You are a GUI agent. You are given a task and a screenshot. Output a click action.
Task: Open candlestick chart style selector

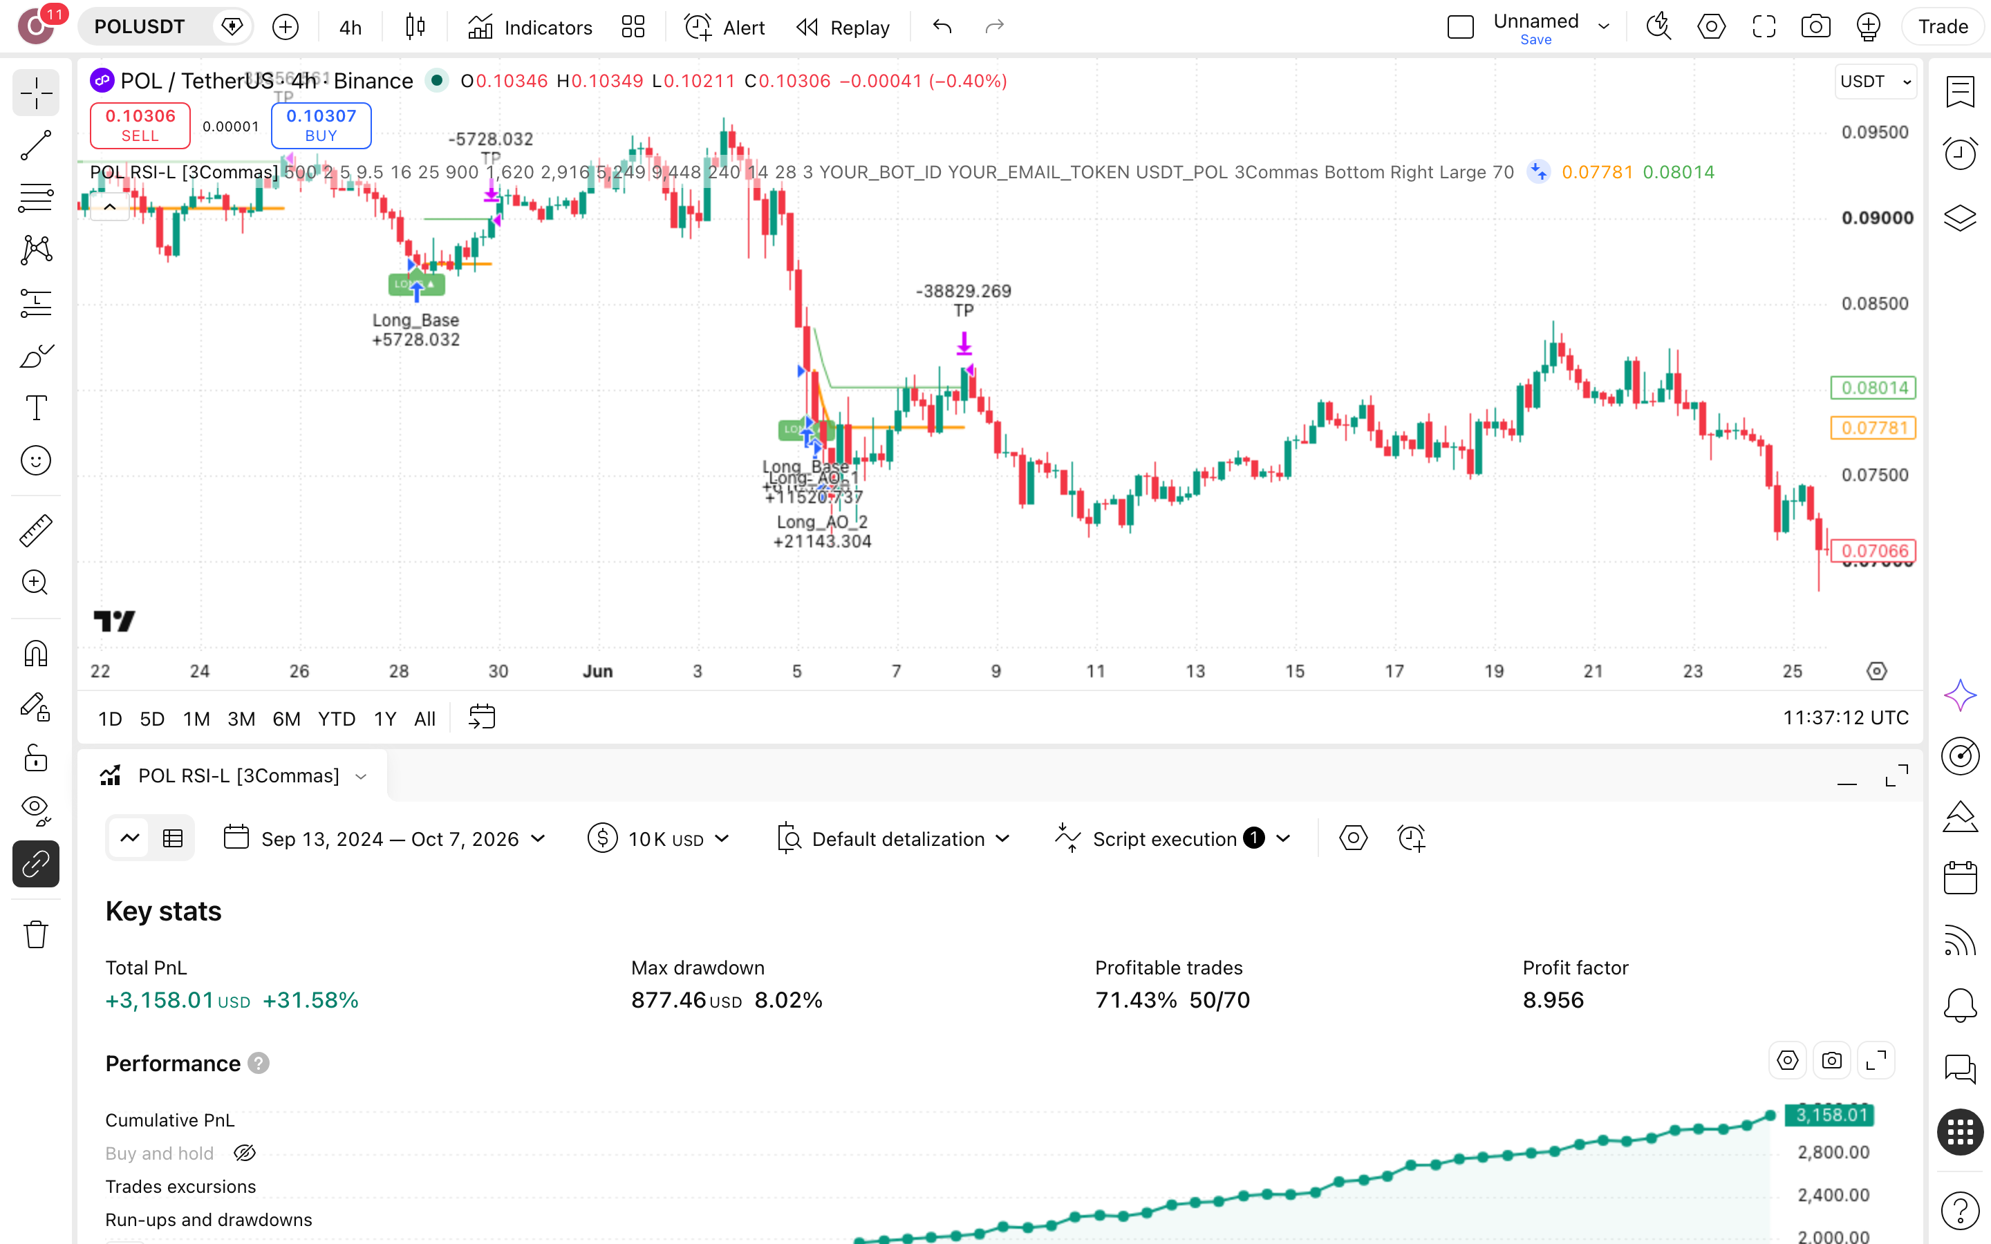[x=415, y=27]
